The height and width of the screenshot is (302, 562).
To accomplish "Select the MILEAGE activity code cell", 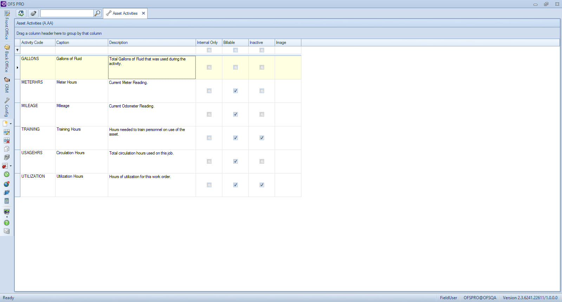I will [x=38, y=114].
